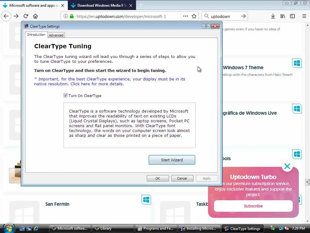
Task: Go back with Firefox back arrow
Action: coord(6,16)
